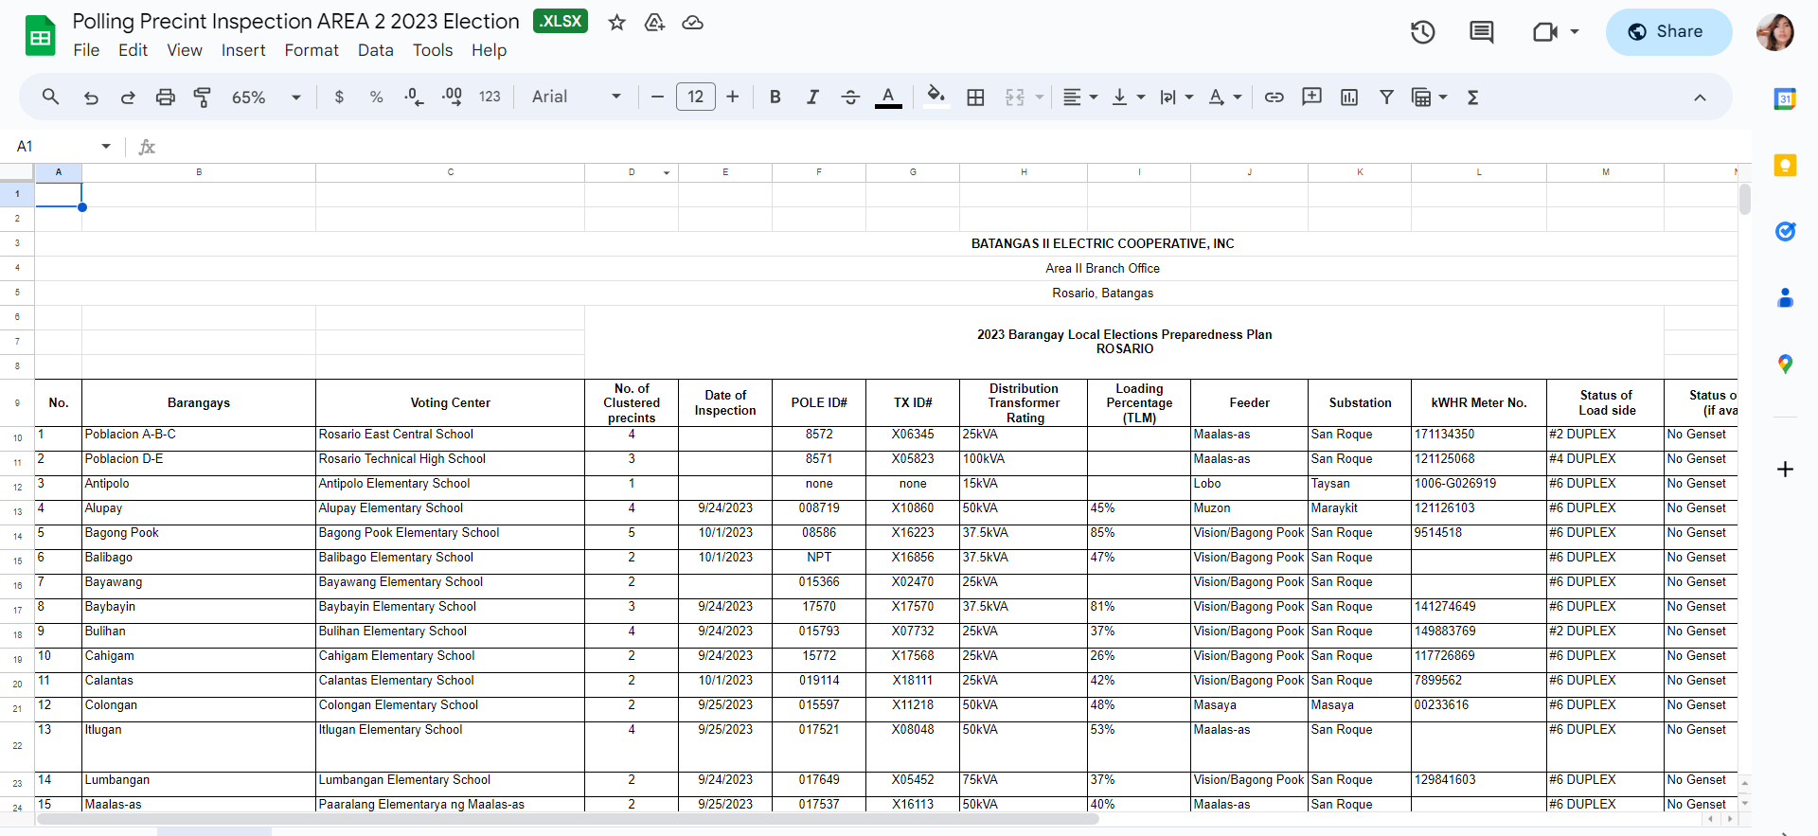
Task: Open the Data menu
Action: (376, 50)
